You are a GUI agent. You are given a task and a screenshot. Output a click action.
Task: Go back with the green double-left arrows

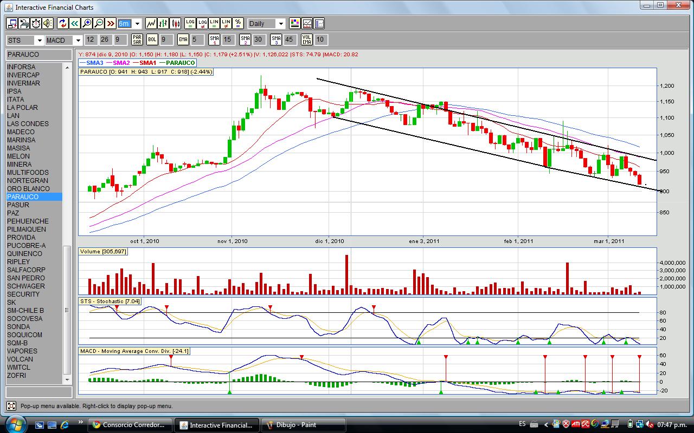point(74,23)
